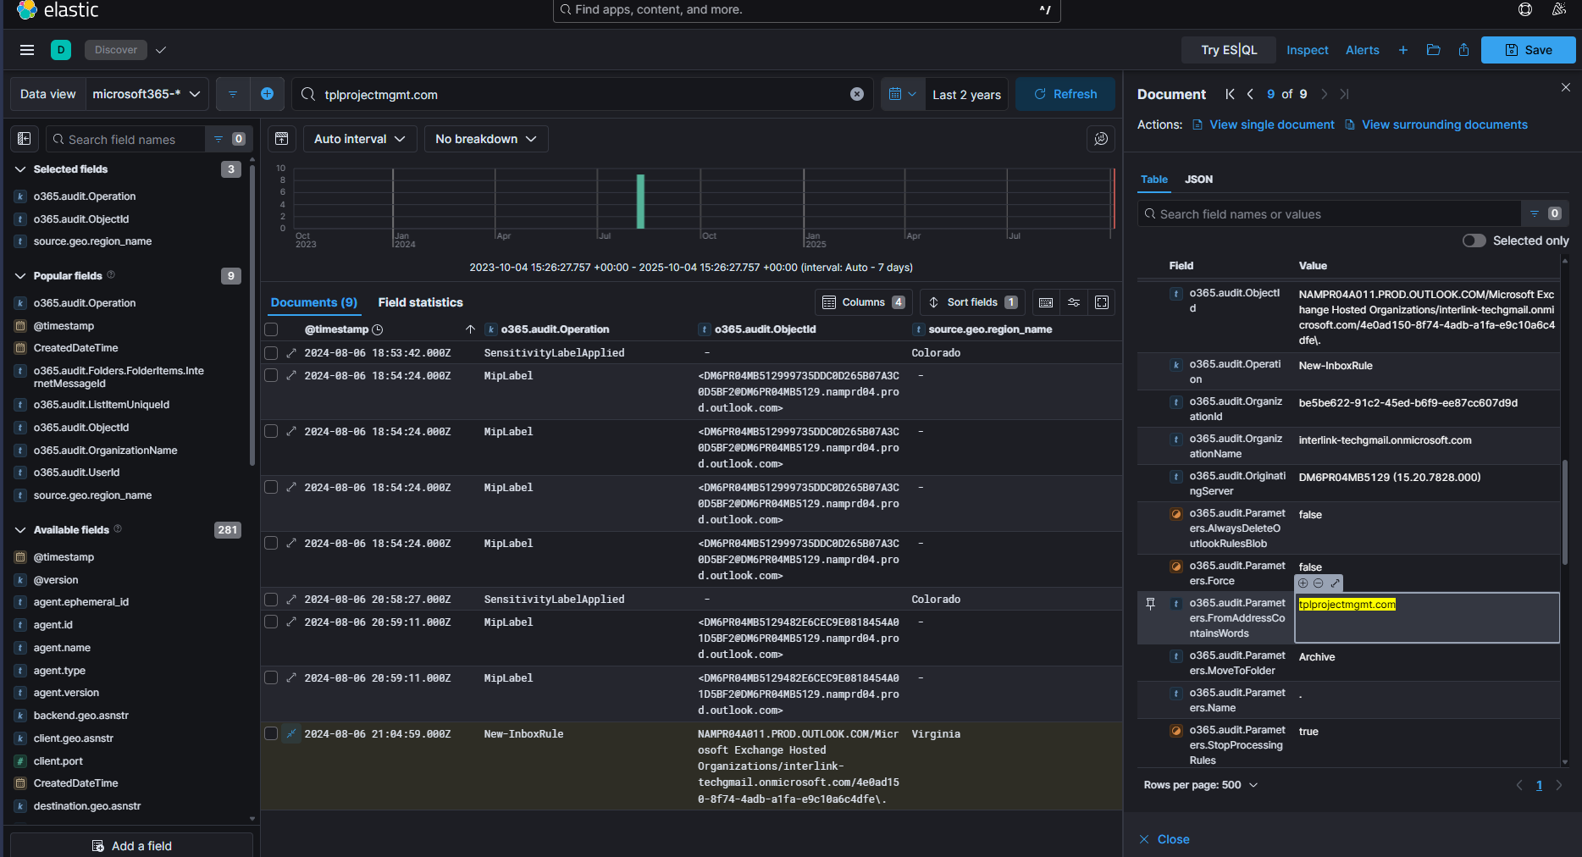Open the main navigation hamburger menu

(27, 50)
